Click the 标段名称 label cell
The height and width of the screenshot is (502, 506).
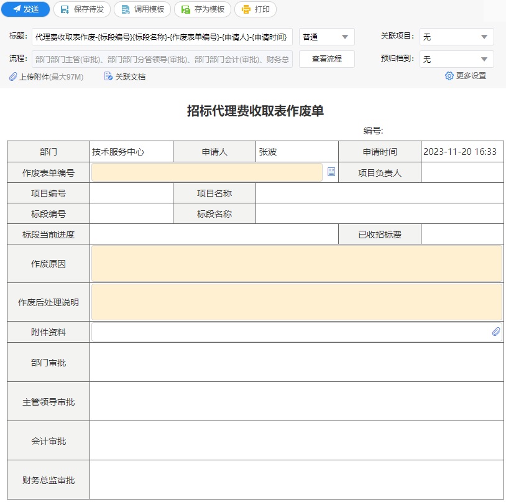[214, 214]
